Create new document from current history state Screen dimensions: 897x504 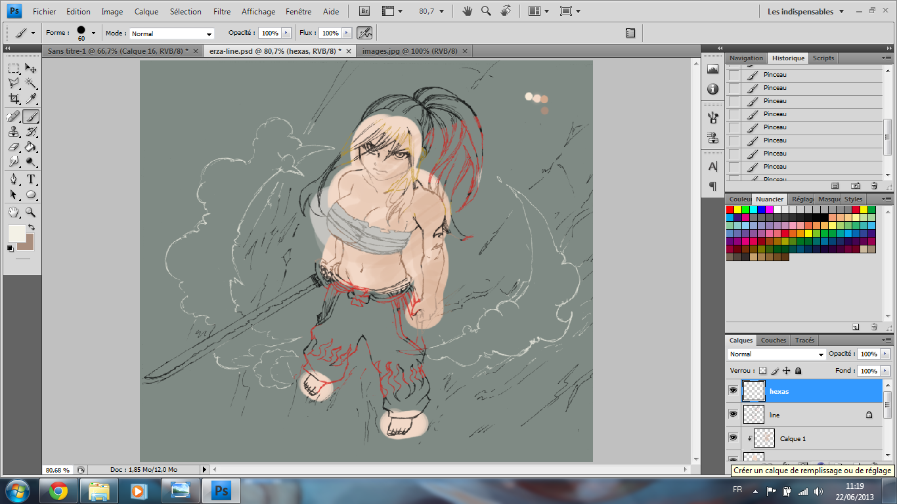835,186
